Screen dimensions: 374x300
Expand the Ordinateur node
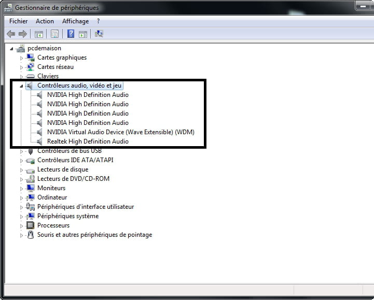tap(21, 198)
